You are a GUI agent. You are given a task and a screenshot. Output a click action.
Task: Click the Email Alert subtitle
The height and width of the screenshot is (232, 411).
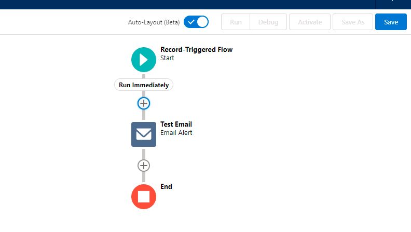coord(176,133)
